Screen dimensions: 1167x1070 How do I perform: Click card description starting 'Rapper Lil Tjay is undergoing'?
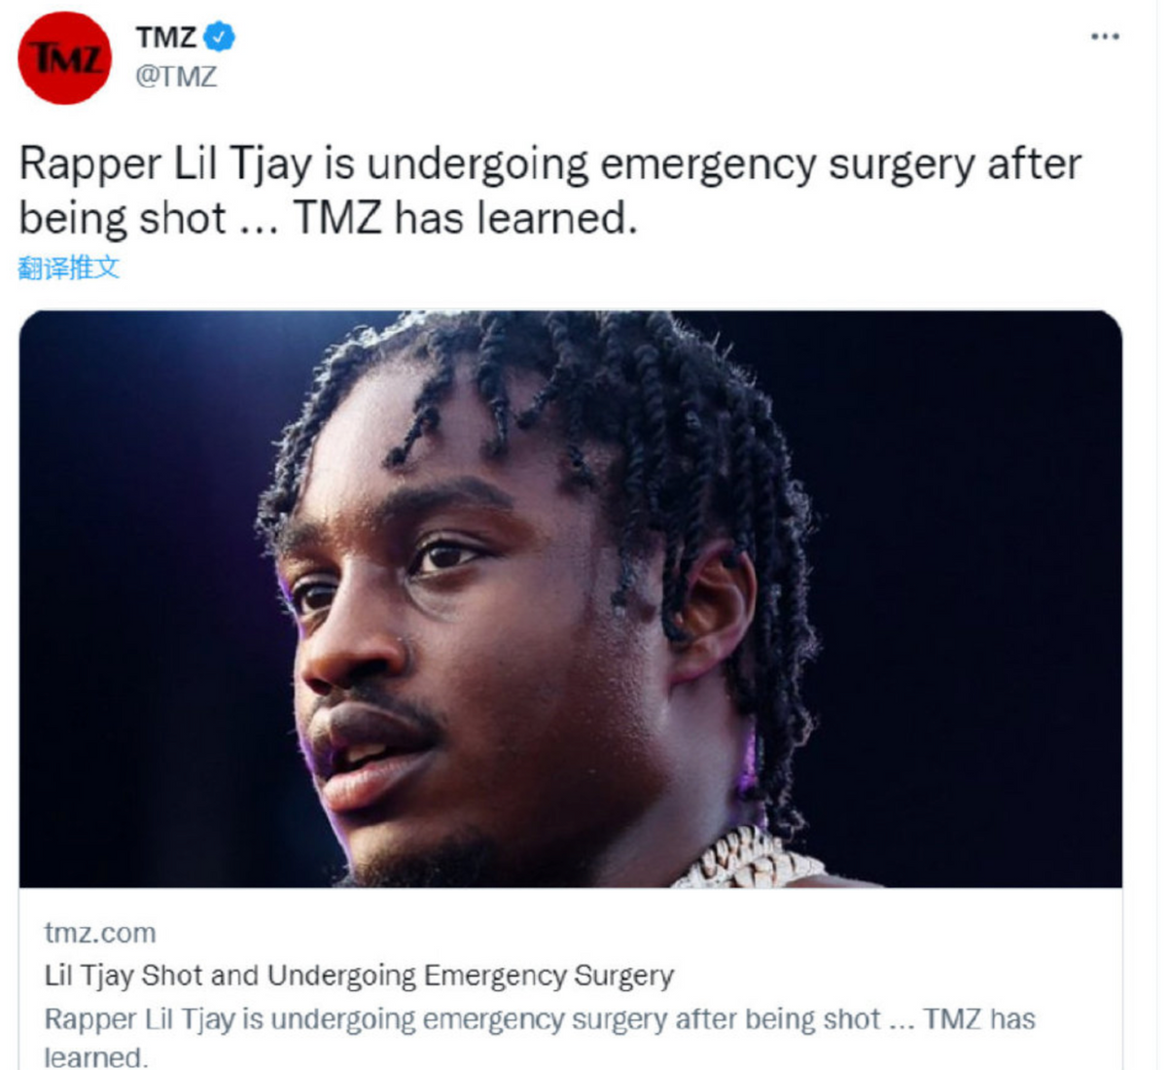coord(540,1035)
